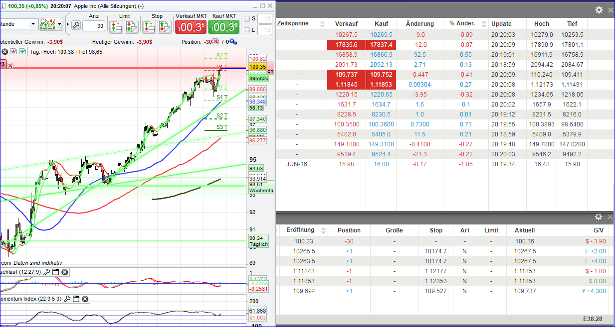615x327 pixels.
Task: Open the positions panel gear settings
Action: pyautogui.click(x=599, y=217)
